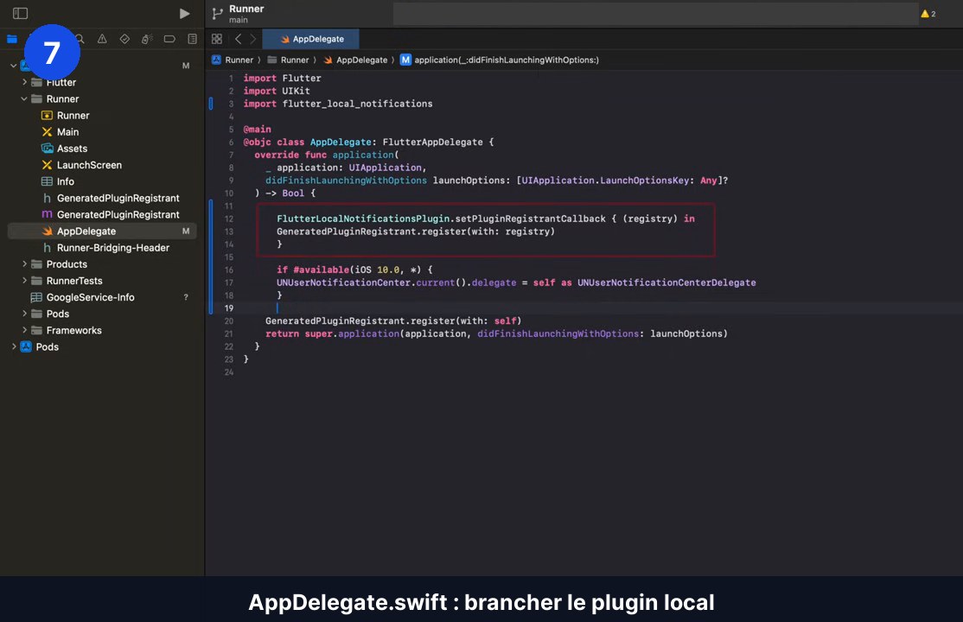Click 'FlutterAppDelegate' in the class declaration

click(x=432, y=142)
